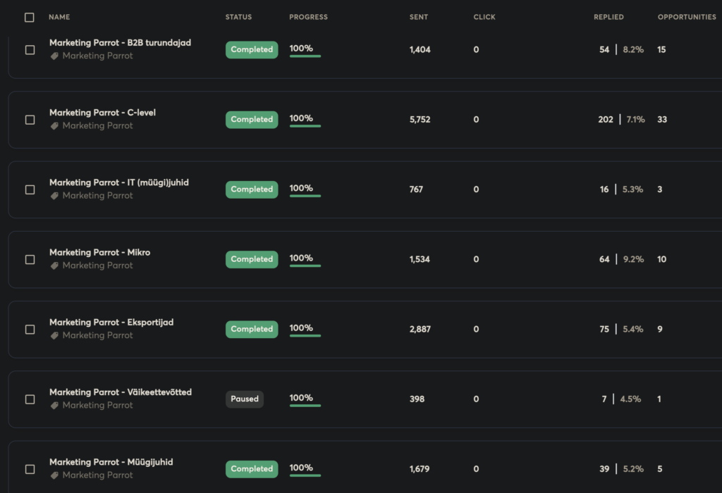The image size is (722, 493).
Task: Click the tag icon under Eksportijad campaign
Action: tap(54, 335)
